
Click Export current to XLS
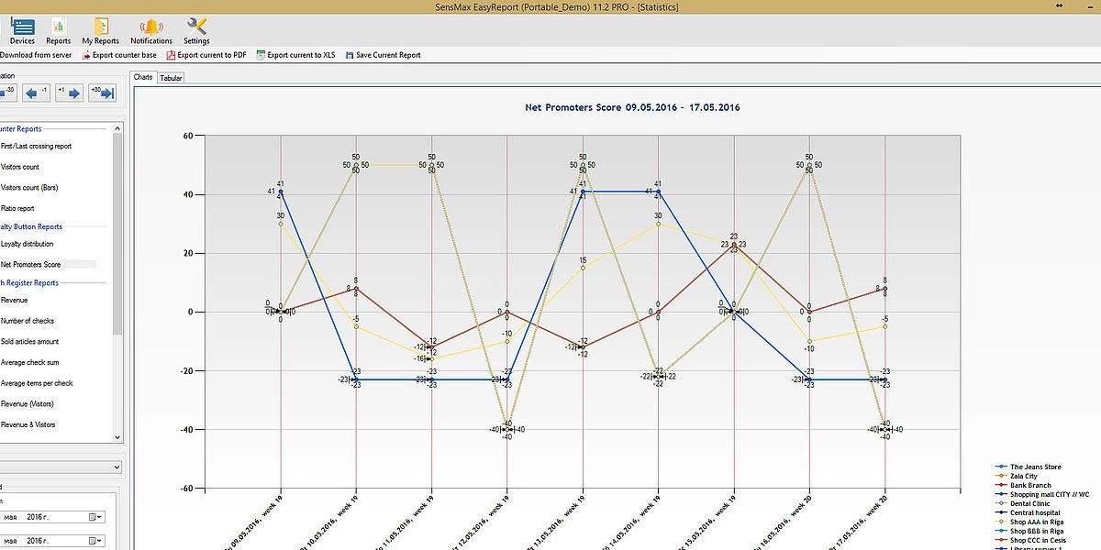[295, 55]
